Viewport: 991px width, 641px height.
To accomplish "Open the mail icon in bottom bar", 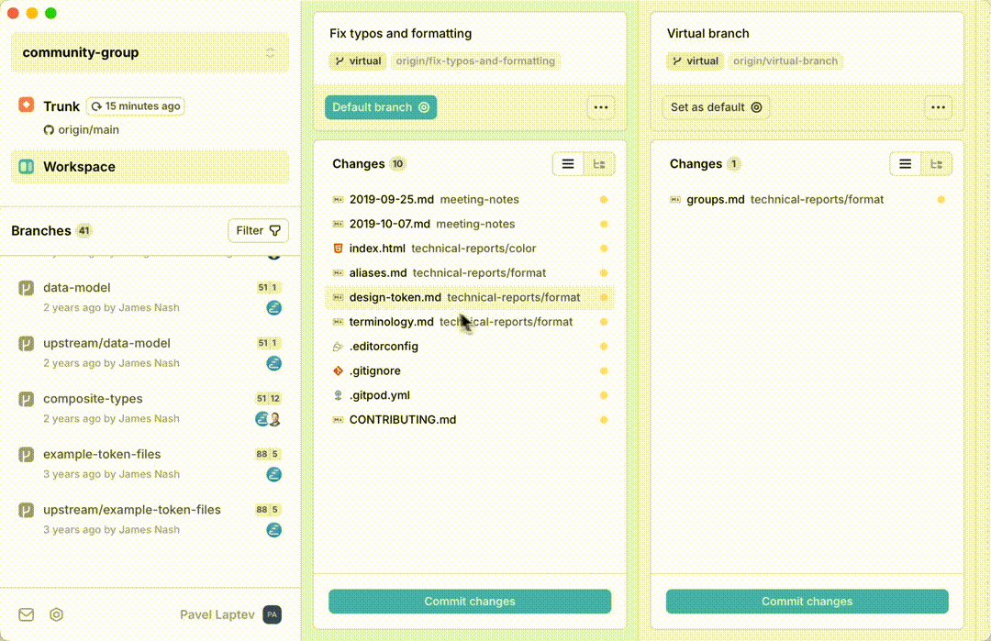I will click(26, 614).
